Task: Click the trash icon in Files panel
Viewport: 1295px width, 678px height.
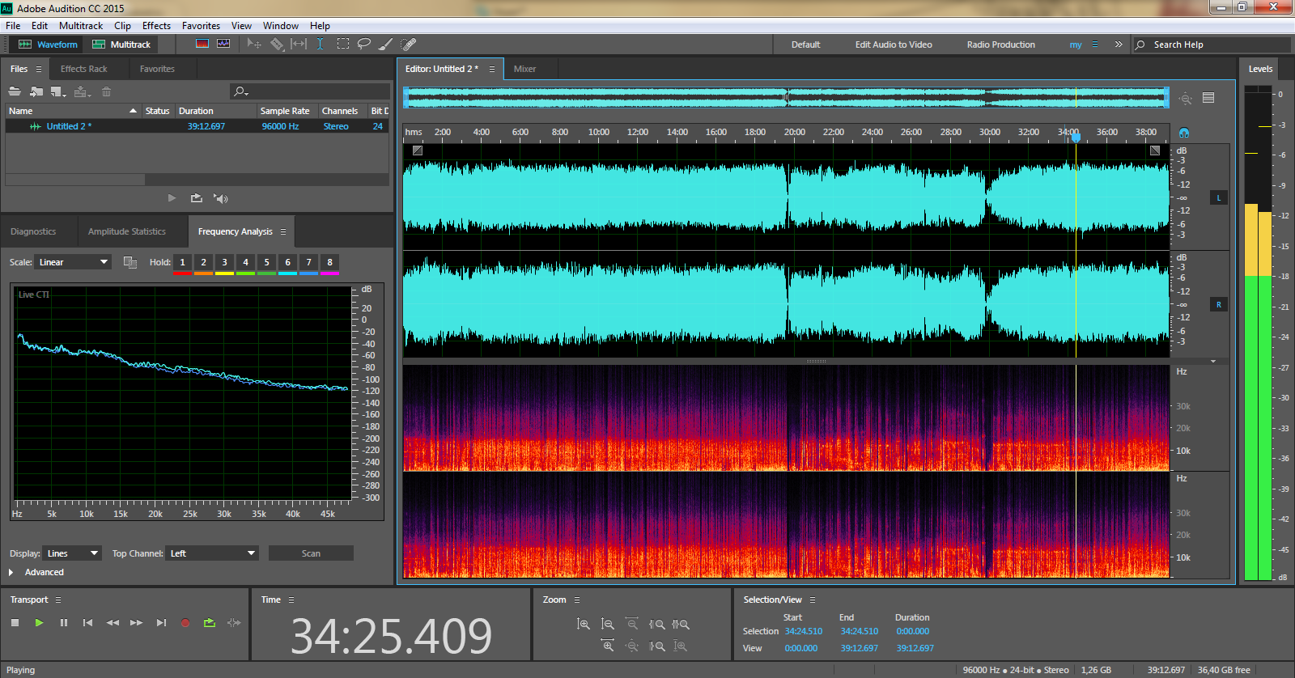Action: point(106,91)
